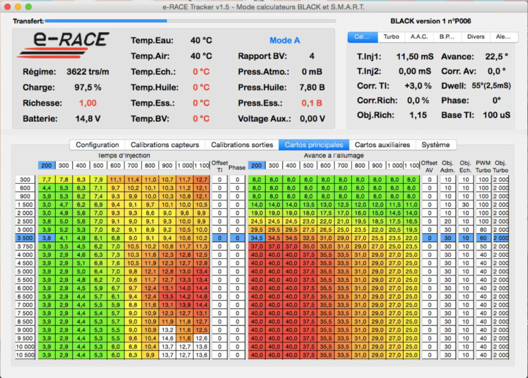
Task: Select the Turbo segment in right panel
Action: [391, 37]
